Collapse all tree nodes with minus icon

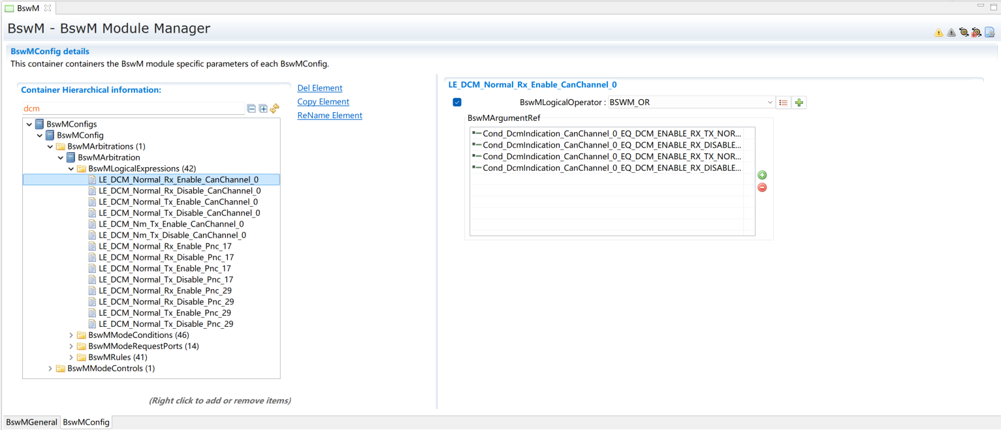tap(251, 109)
